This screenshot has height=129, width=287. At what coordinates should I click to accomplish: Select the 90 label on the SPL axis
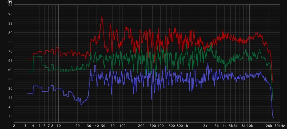[x=10, y=14]
